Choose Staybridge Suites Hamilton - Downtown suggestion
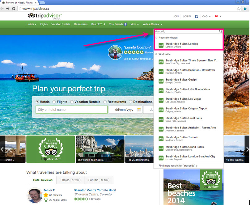 tap(189, 71)
